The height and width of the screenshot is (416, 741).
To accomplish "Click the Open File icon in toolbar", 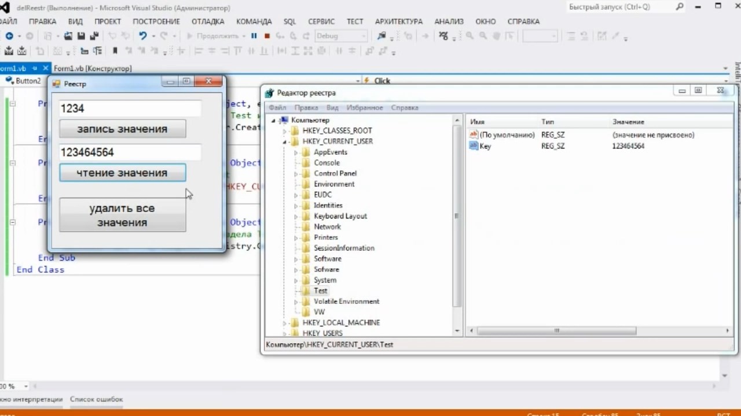I will (68, 36).
